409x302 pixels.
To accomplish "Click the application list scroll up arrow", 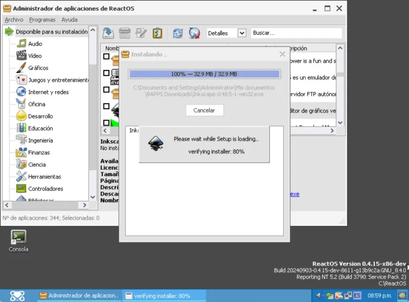I will click(340, 48).
